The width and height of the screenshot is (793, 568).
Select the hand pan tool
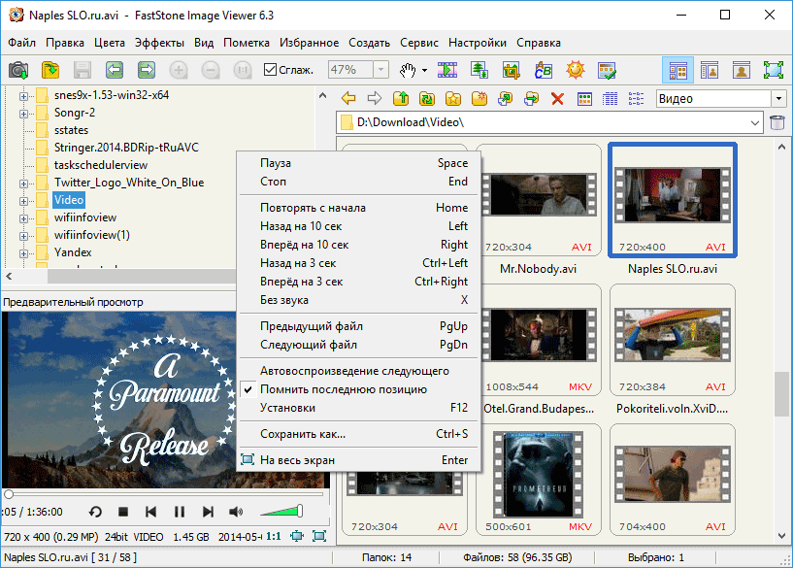pos(408,70)
